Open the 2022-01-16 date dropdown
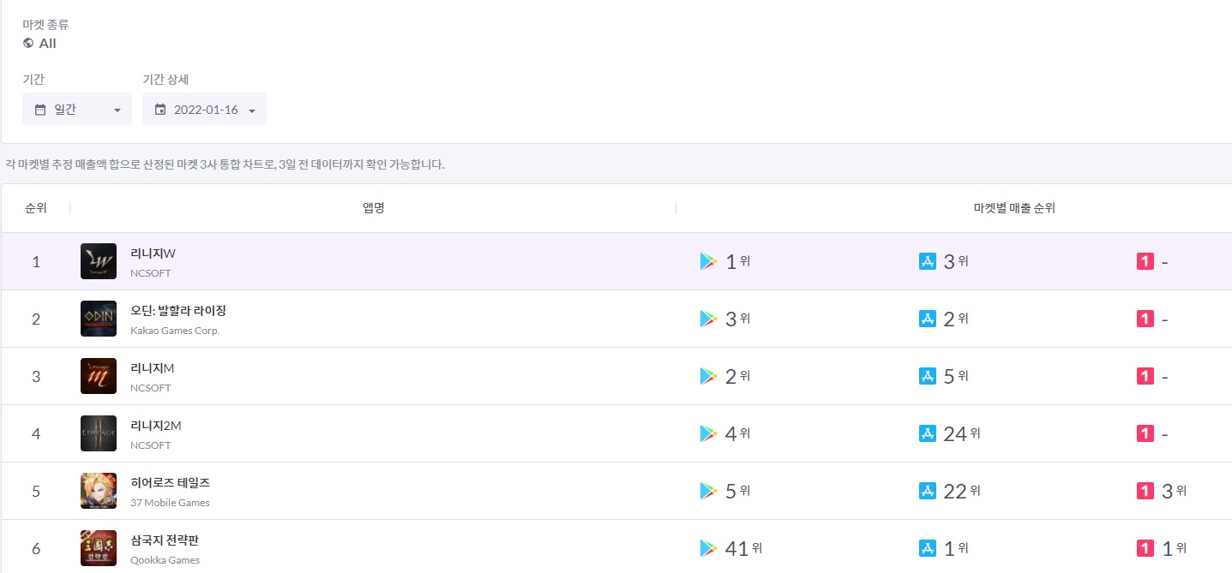 tap(204, 110)
